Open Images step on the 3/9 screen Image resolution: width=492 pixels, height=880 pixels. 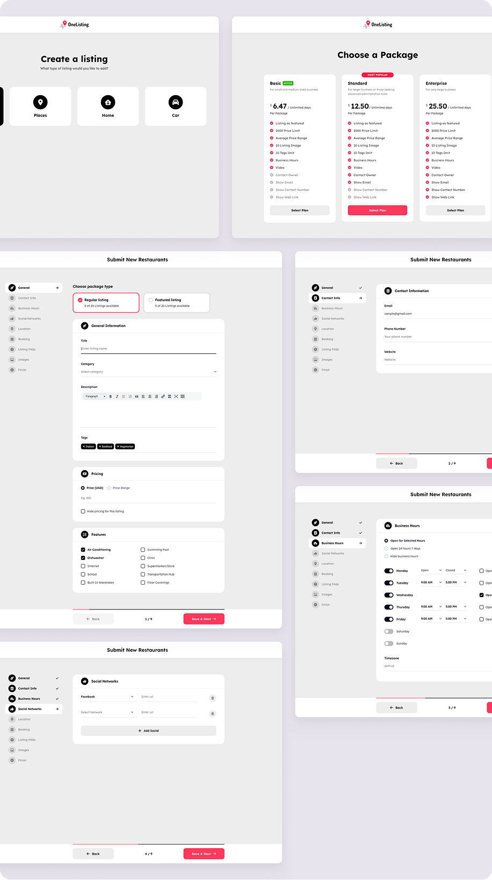tap(337, 594)
